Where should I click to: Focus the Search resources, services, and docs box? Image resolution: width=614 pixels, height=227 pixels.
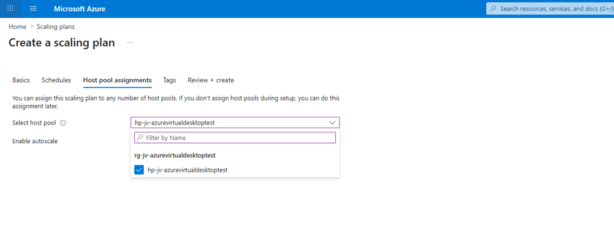click(x=550, y=8)
